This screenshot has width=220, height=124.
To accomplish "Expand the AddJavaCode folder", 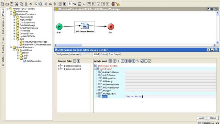I will click(x=14, y=17).
